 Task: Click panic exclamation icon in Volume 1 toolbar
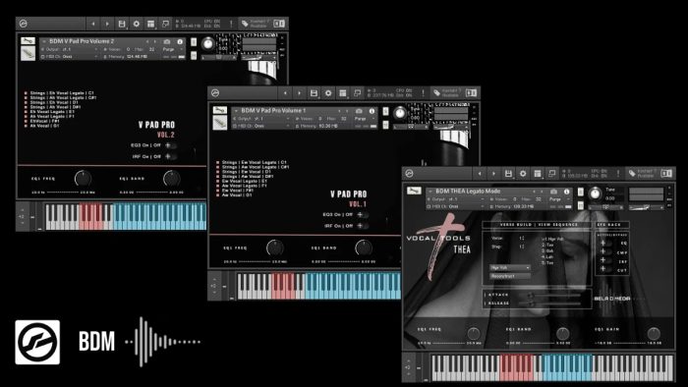pyautogui.click(x=423, y=93)
